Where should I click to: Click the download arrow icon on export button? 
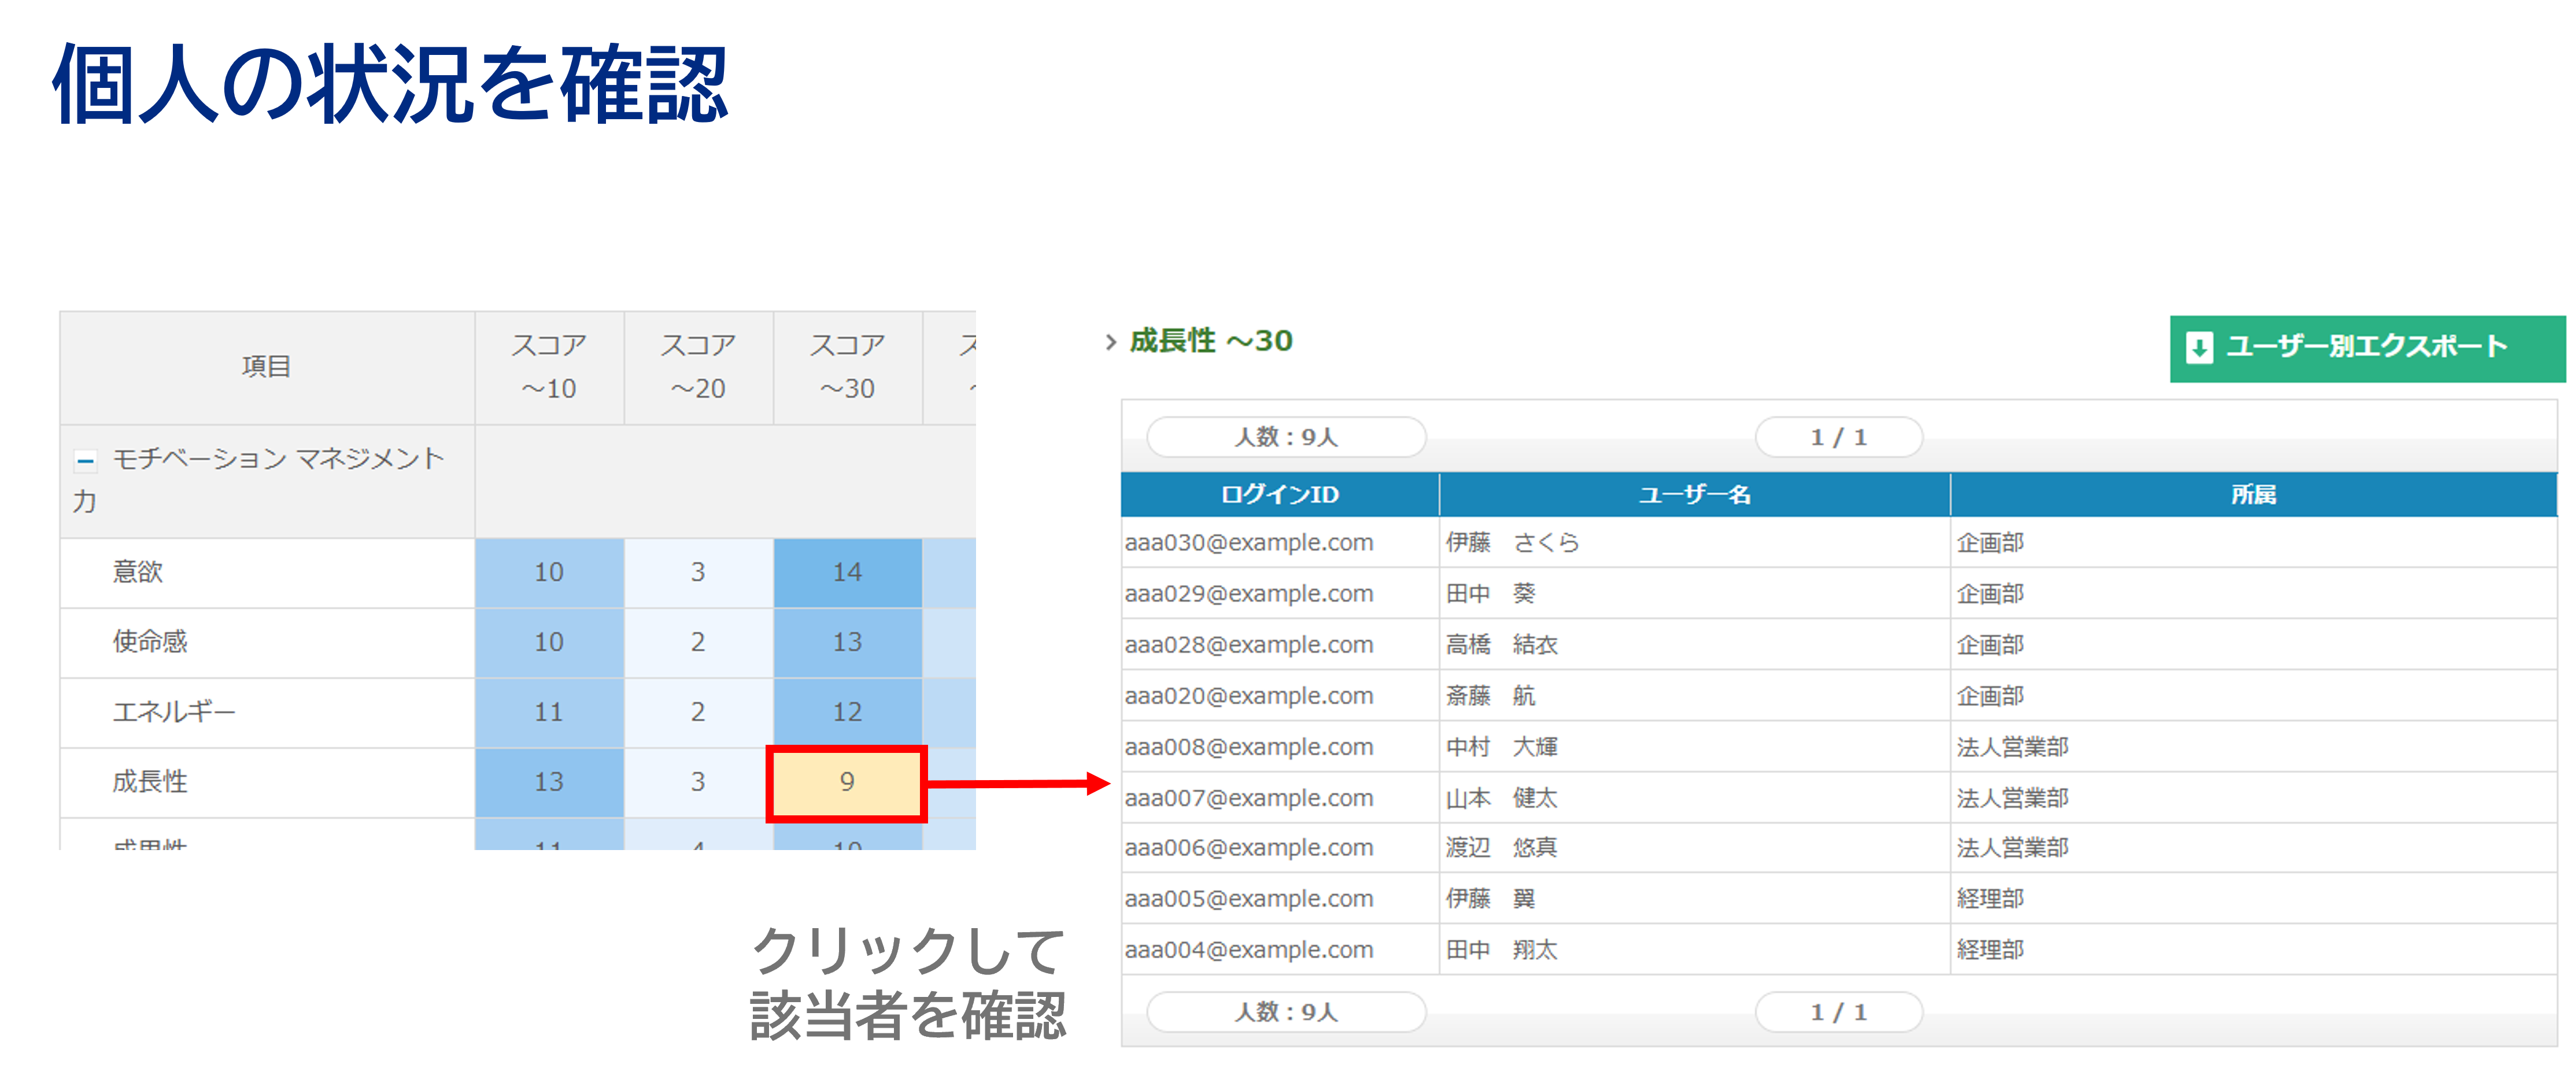click(x=2199, y=348)
